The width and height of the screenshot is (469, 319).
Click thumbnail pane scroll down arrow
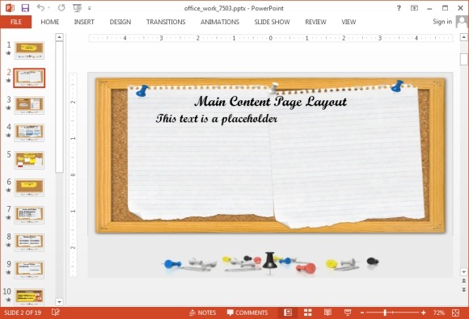59,302
